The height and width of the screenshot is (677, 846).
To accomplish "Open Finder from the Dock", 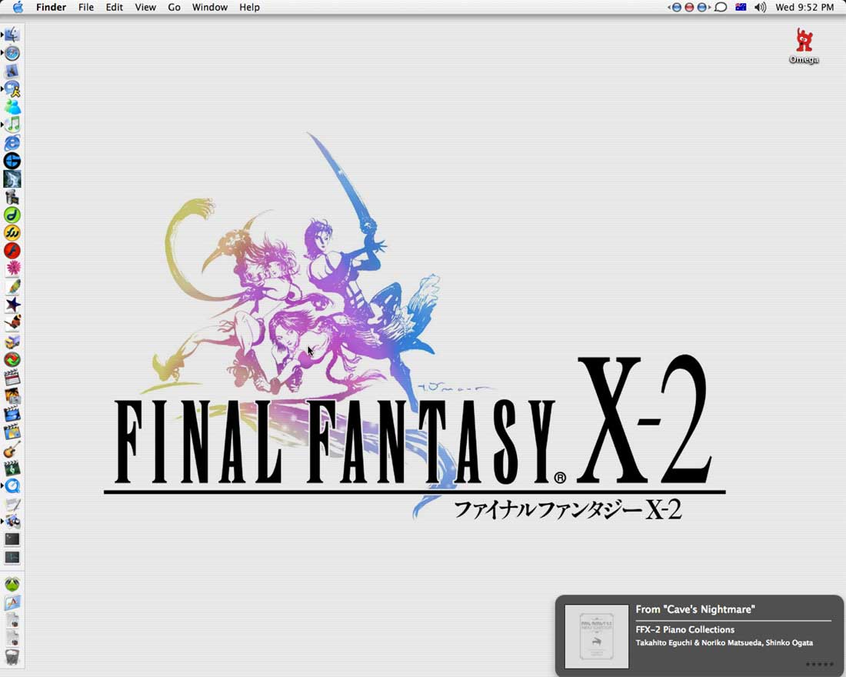I will [x=12, y=35].
